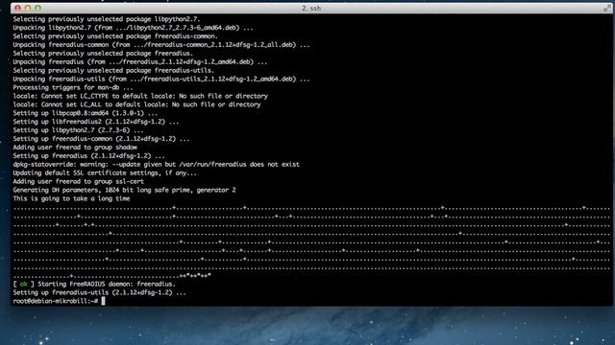Screen dimensions: 615x345
Task: Click 'Setting up libpython2.7 (2.7.3-6)' line
Action: [79, 130]
